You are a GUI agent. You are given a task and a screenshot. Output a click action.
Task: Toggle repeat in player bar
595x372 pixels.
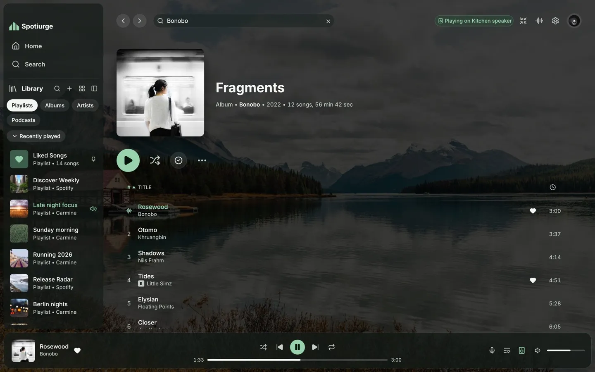[331, 347]
